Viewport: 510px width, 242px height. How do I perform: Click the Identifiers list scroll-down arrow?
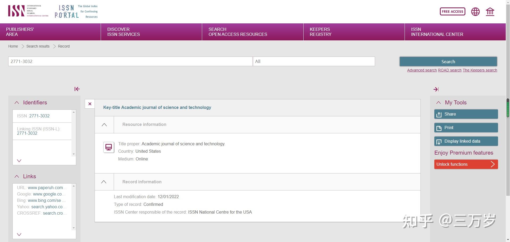coord(74,154)
